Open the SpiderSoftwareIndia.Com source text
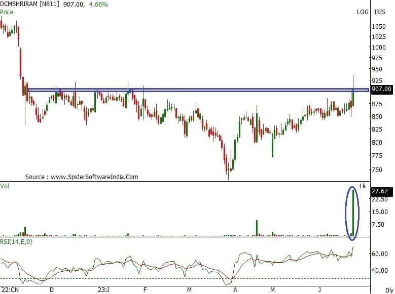This screenshot has height=294, width=395. tap(82, 177)
